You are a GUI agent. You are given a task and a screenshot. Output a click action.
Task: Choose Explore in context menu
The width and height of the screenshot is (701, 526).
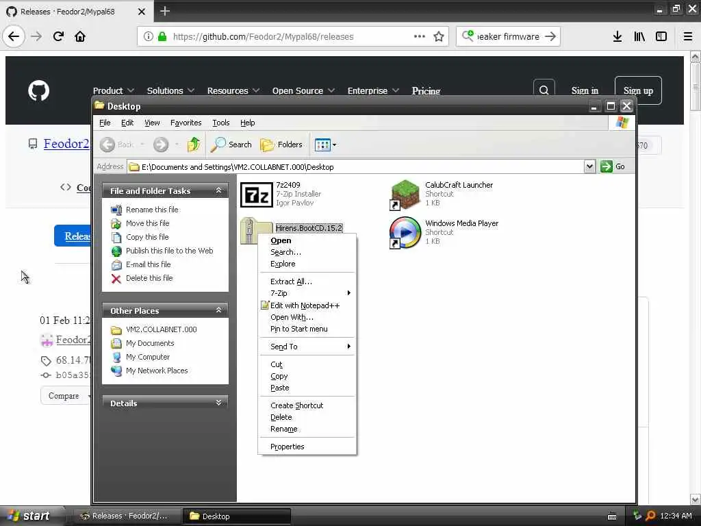pyautogui.click(x=307, y=264)
